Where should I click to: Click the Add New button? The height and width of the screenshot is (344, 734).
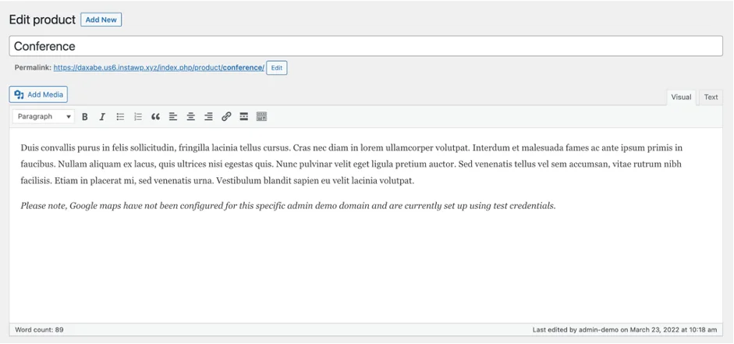point(101,20)
